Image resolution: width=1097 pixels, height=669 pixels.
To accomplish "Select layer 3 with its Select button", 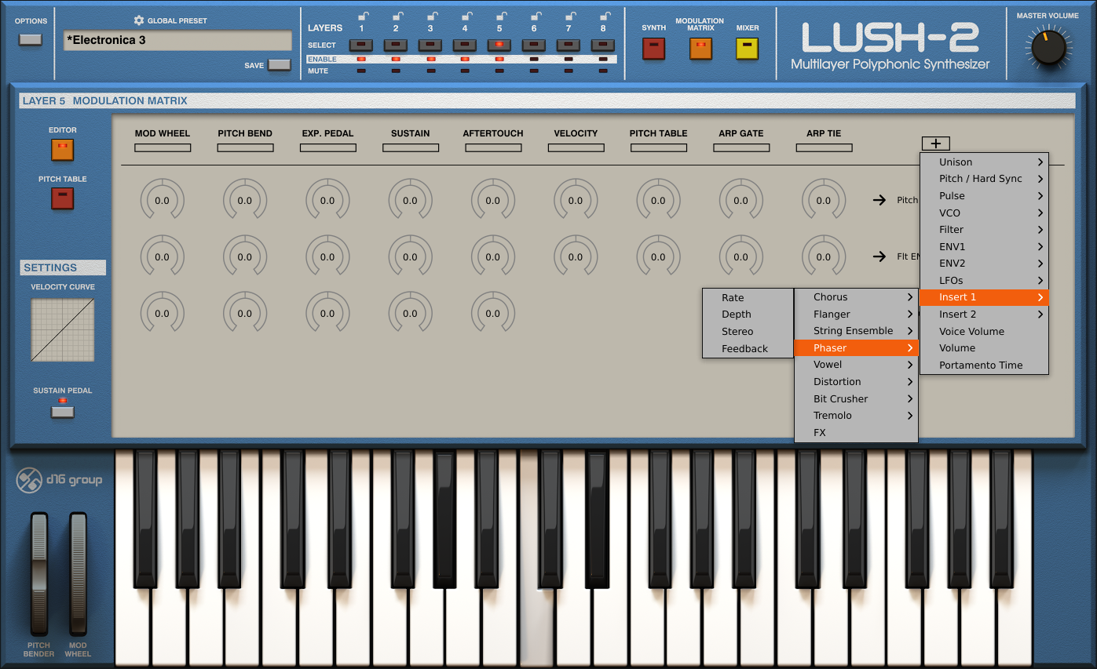I will 430,45.
